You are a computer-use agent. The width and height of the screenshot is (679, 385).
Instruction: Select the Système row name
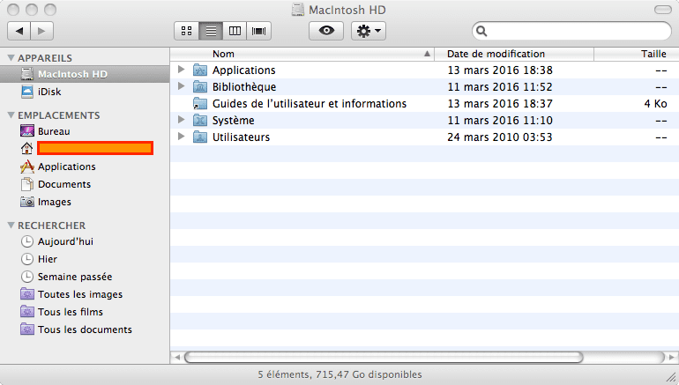(234, 121)
